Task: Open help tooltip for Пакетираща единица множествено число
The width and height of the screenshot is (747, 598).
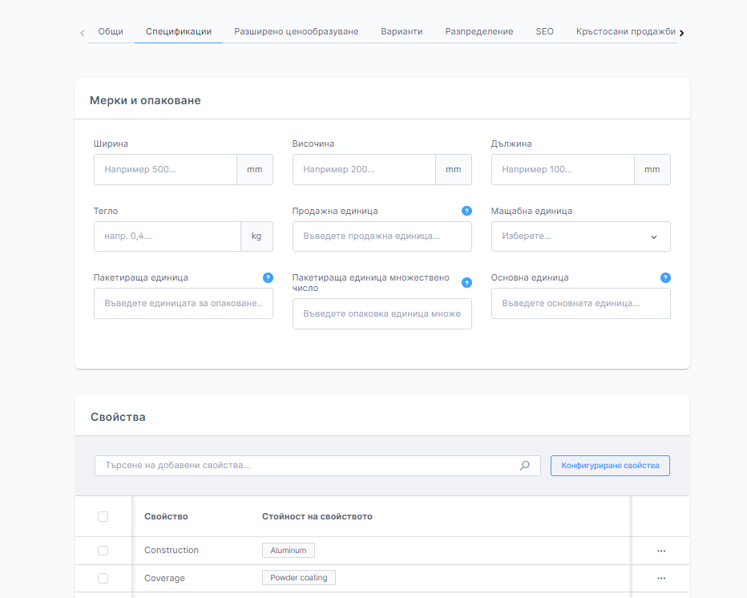Action: pyautogui.click(x=466, y=283)
